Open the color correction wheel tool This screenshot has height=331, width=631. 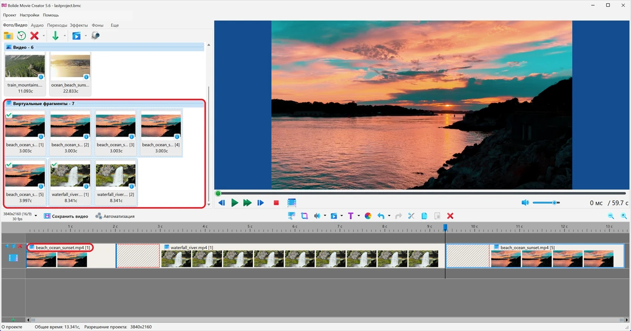coord(368,216)
